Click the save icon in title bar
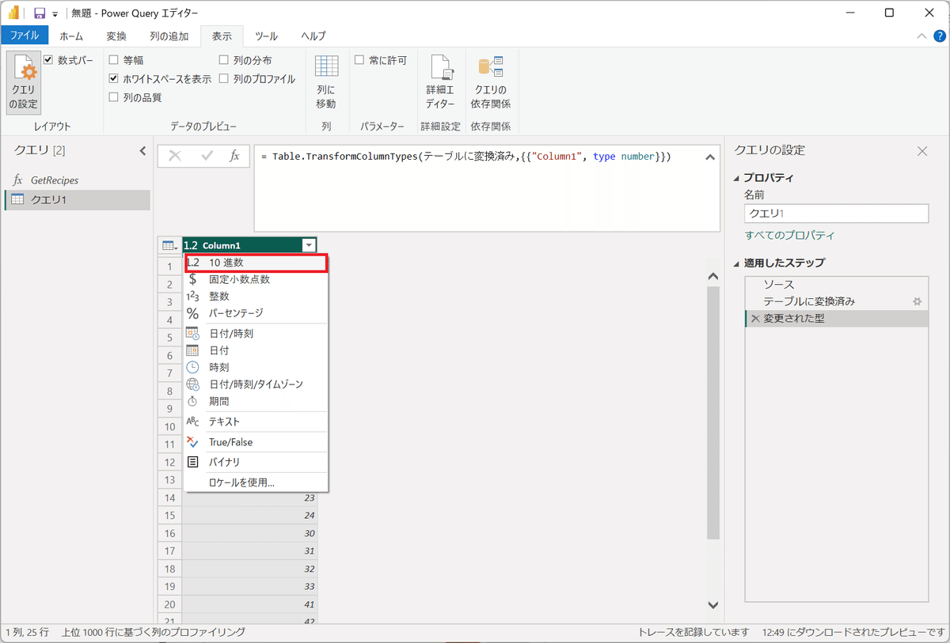 39,13
